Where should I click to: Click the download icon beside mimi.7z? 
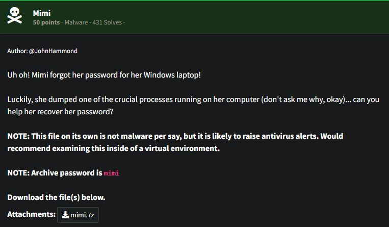(65, 215)
